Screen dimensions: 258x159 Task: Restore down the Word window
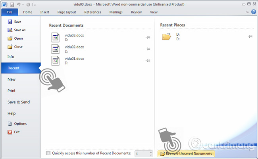249,4
